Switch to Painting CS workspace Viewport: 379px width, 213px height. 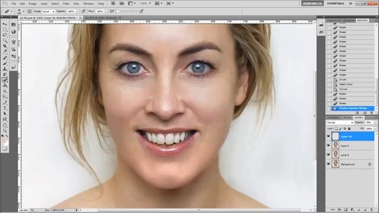click(x=313, y=4)
